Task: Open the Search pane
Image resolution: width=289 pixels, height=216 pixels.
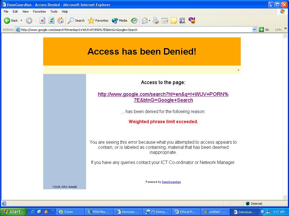Action: click(x=76, y=21)
